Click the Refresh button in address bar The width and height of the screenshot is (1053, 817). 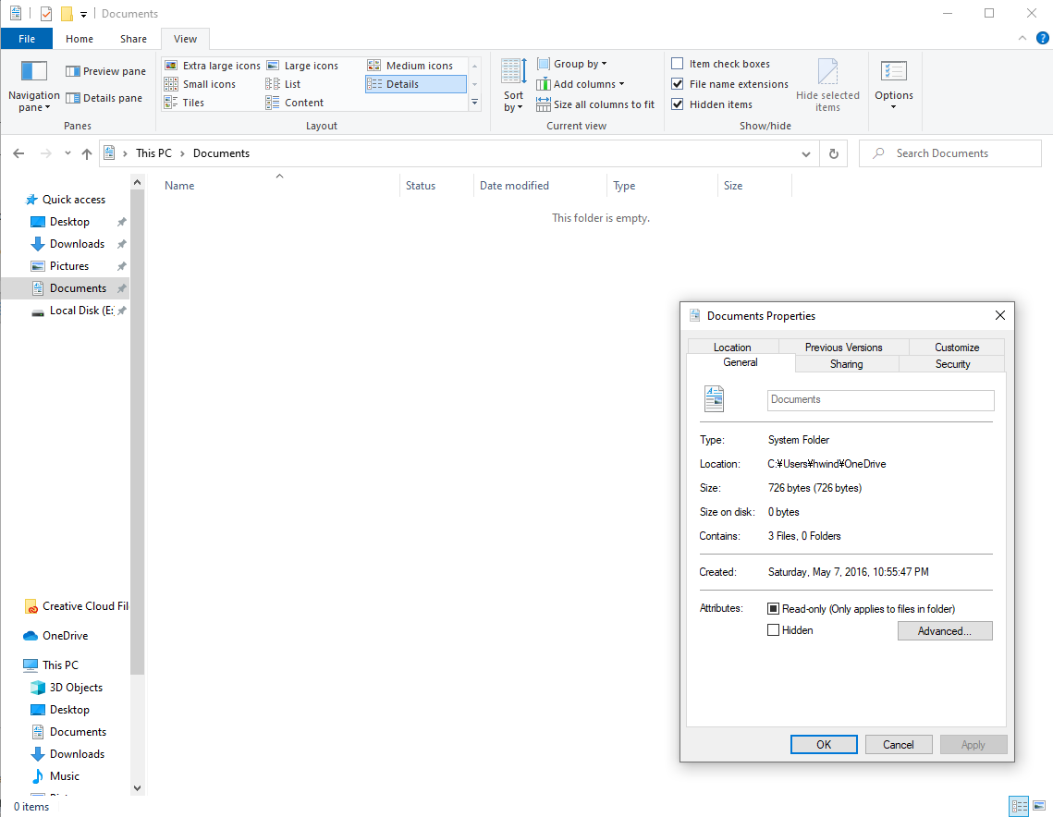pyautogui.click(x=834, y=154)
